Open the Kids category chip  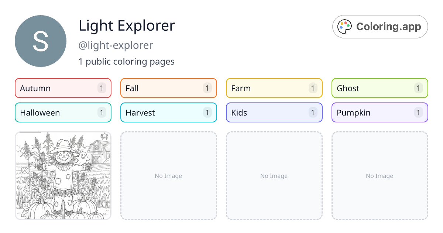click(274, 112)
